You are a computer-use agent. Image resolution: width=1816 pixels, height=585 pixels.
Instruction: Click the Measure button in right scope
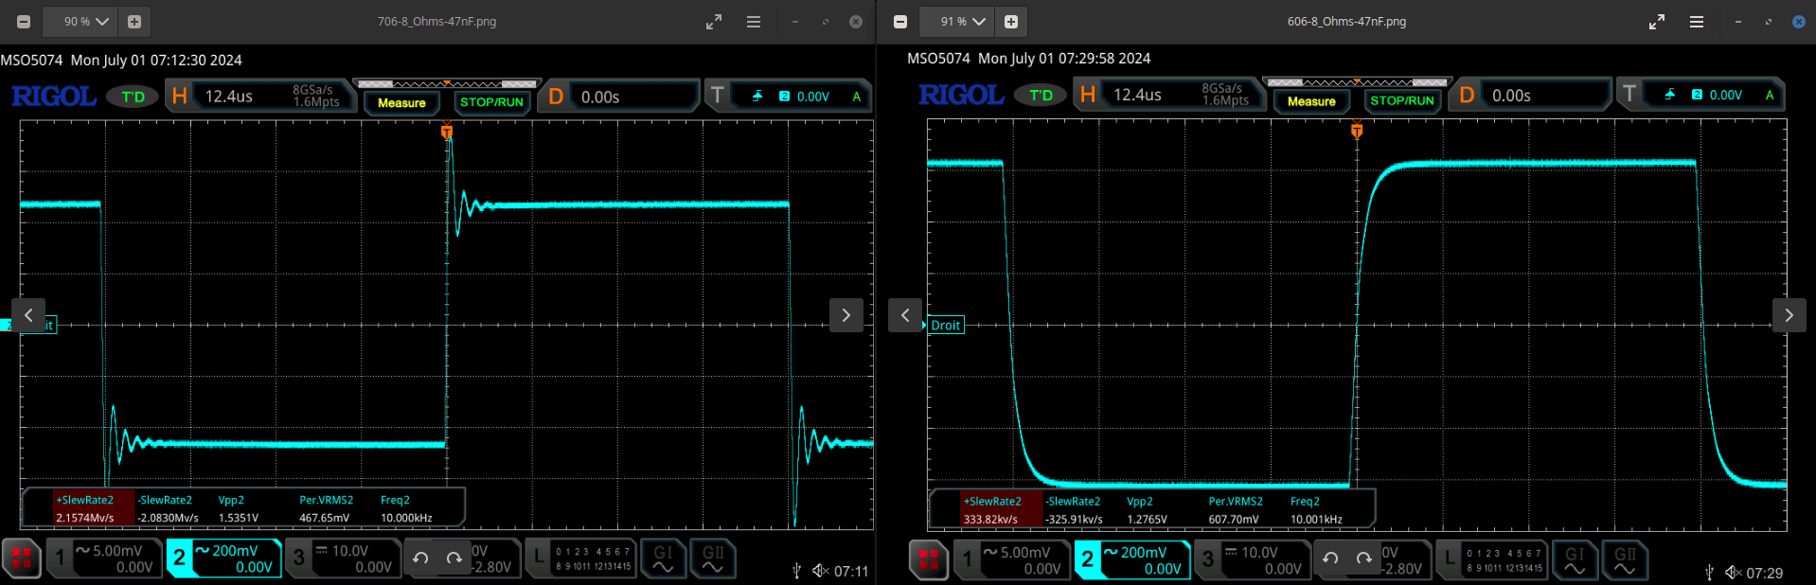click(1311, 100)
